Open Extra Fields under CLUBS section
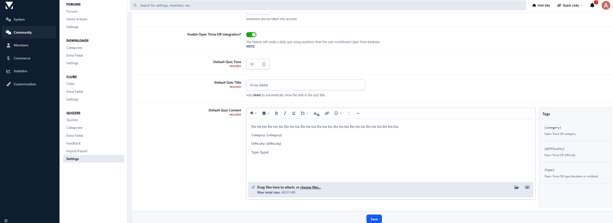 (x=75, y=92)
